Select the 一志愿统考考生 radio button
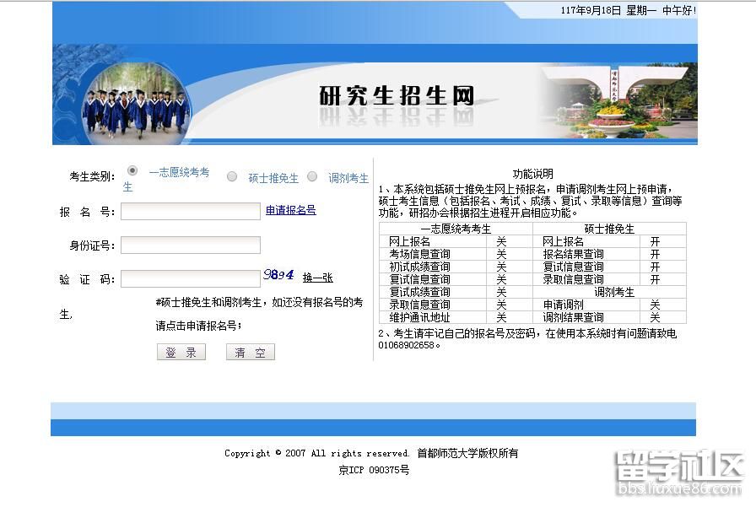 coord(132,171)
